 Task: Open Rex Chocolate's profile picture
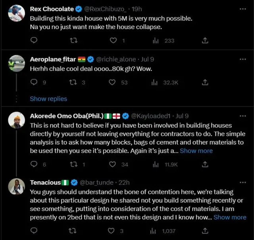(17, 13)
